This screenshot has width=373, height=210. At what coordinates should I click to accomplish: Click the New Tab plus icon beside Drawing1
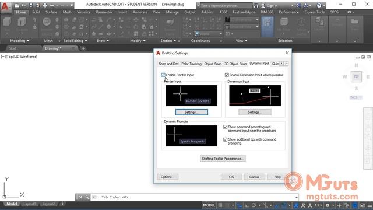tap(83, 48)
